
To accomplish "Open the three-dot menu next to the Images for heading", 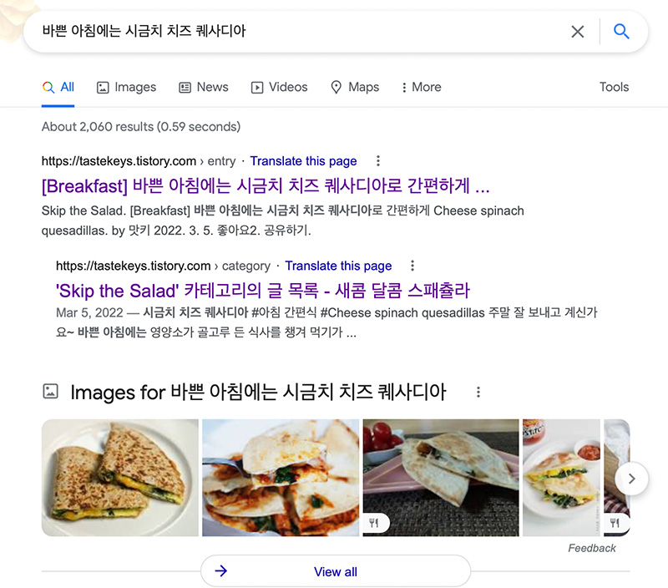I will (478, 392).
